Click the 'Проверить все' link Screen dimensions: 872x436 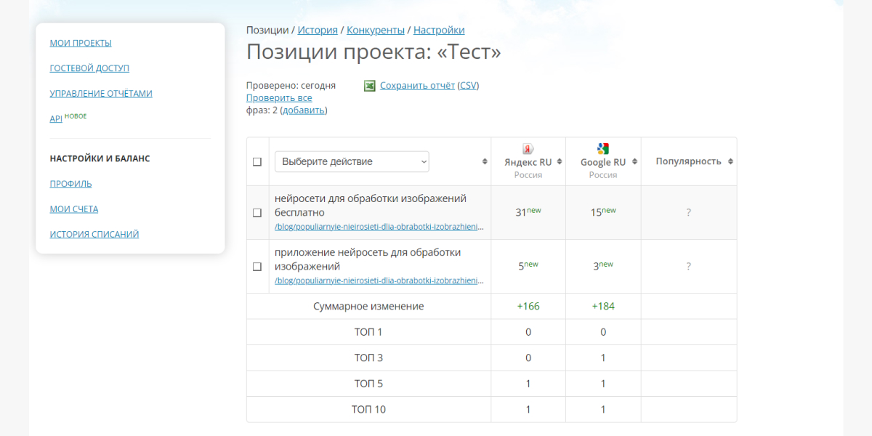[x=279, y=97]
